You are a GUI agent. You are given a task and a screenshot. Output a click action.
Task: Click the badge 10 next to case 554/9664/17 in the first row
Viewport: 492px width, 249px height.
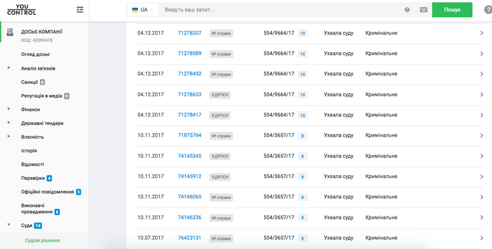click(303, 33)
